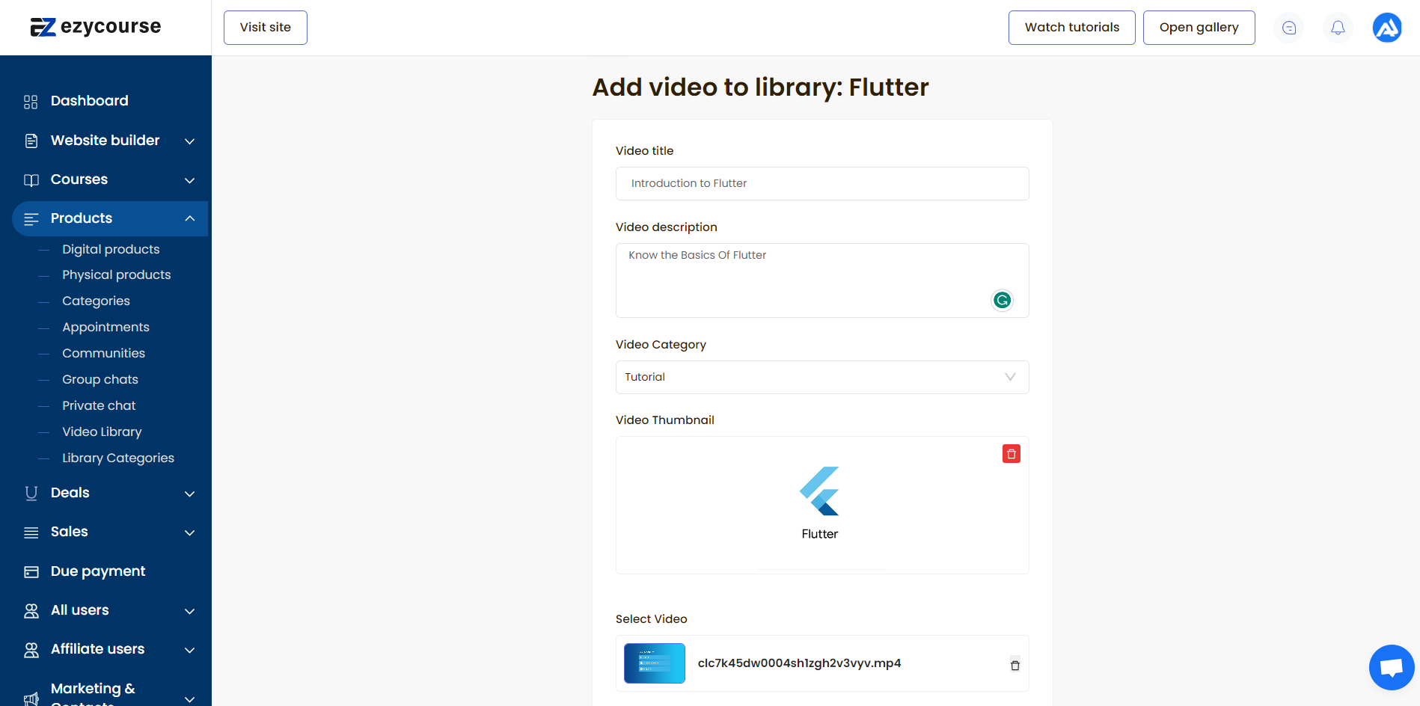This screenshot has width=1420, height=706.
Task: Click the Grammarly icon in description box
Action: [x=1002, y=300]
